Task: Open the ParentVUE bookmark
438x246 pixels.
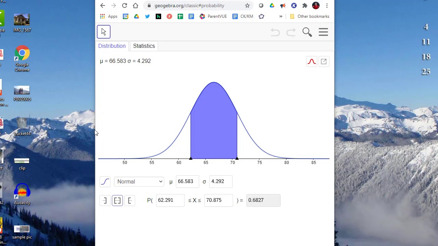Action: (213, 16)
